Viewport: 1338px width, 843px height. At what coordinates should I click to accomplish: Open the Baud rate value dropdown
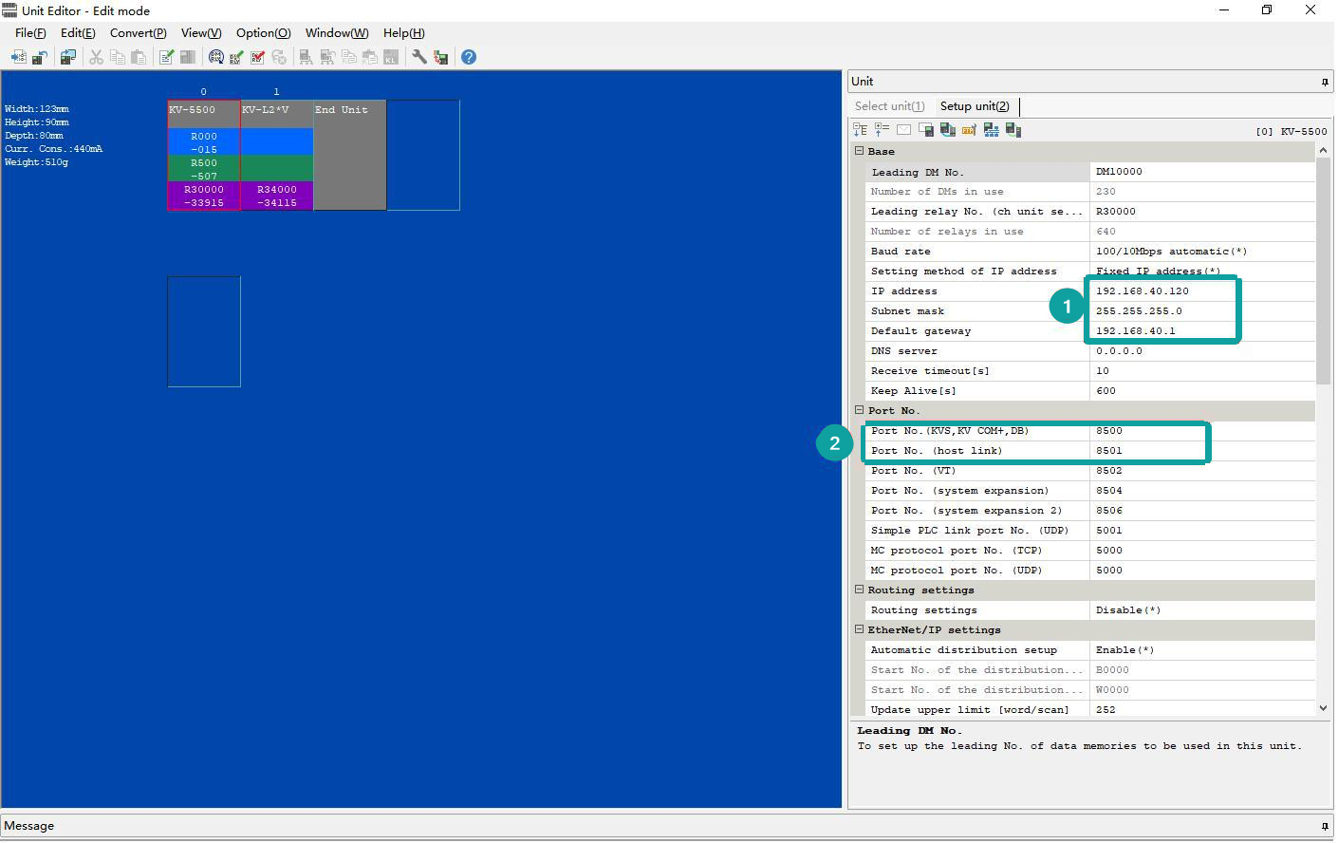(1202, 252)
